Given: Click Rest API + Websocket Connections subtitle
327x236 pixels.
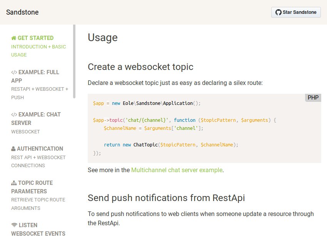Looking at the screenshot, I should [38, 161].
